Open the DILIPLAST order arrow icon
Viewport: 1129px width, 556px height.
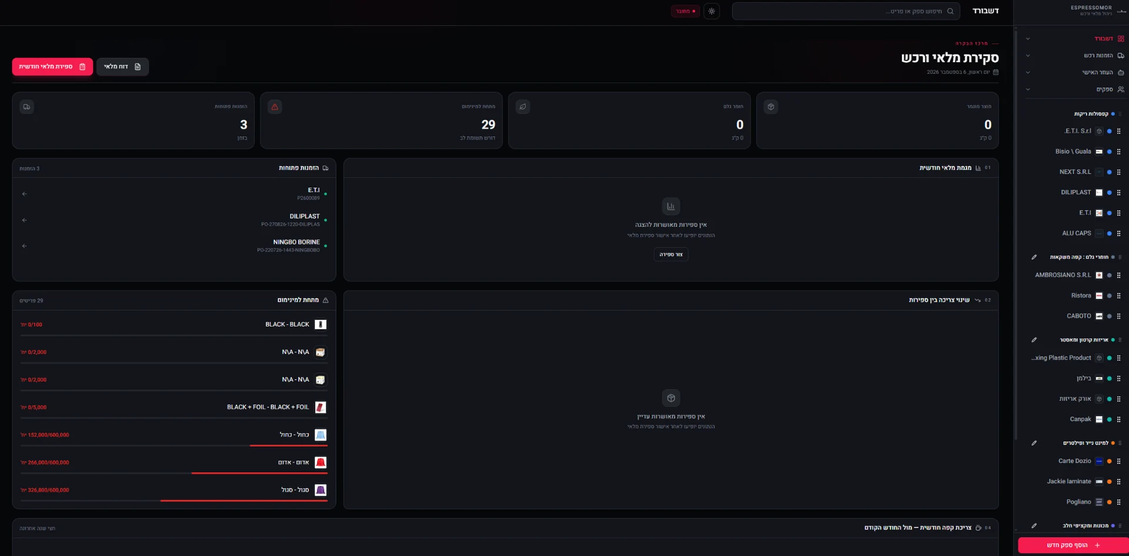tap(24, 220)
